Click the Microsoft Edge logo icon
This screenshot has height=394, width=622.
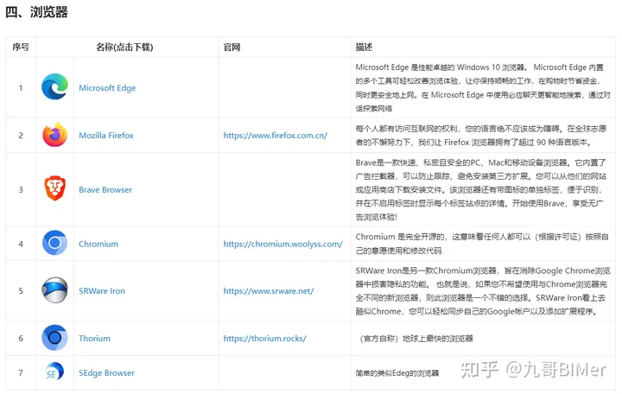[54, 86]
